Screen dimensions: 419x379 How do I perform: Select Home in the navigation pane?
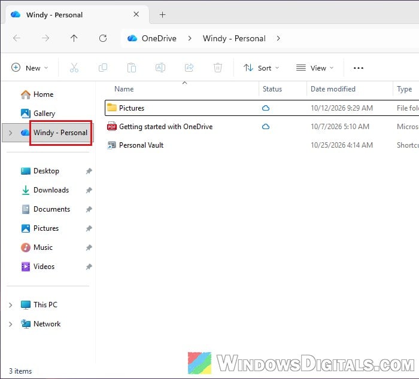point(43,94)
